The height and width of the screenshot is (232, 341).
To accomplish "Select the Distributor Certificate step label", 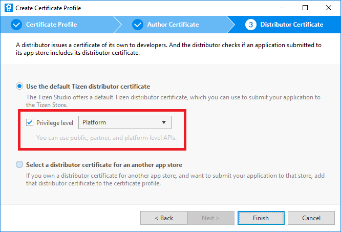I will click(292, 24).
